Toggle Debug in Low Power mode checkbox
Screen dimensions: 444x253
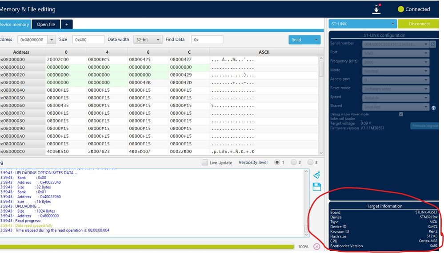coord(401,114)
